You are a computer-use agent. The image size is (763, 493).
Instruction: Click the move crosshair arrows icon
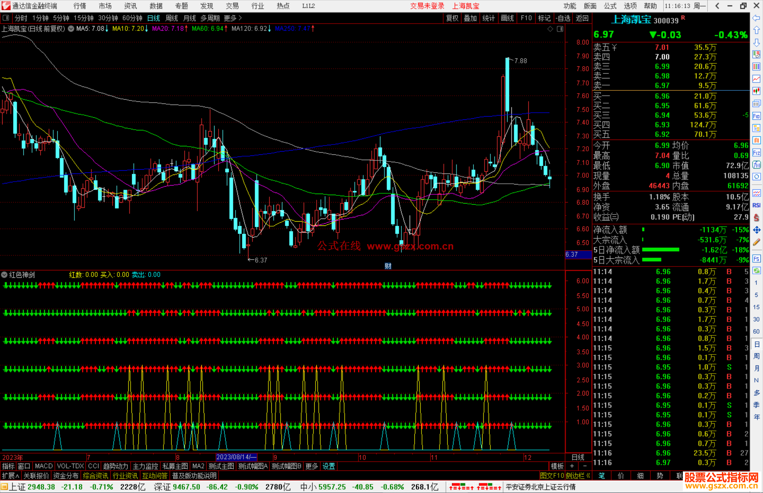pos(756,230)
